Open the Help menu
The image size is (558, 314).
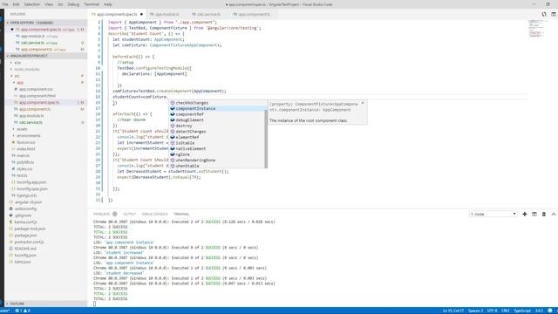coord(108,4)
